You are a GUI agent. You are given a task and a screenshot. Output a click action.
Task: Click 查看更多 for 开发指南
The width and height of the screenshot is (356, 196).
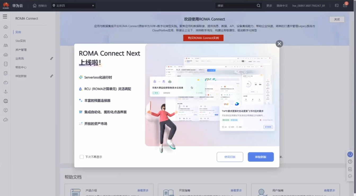236,190
